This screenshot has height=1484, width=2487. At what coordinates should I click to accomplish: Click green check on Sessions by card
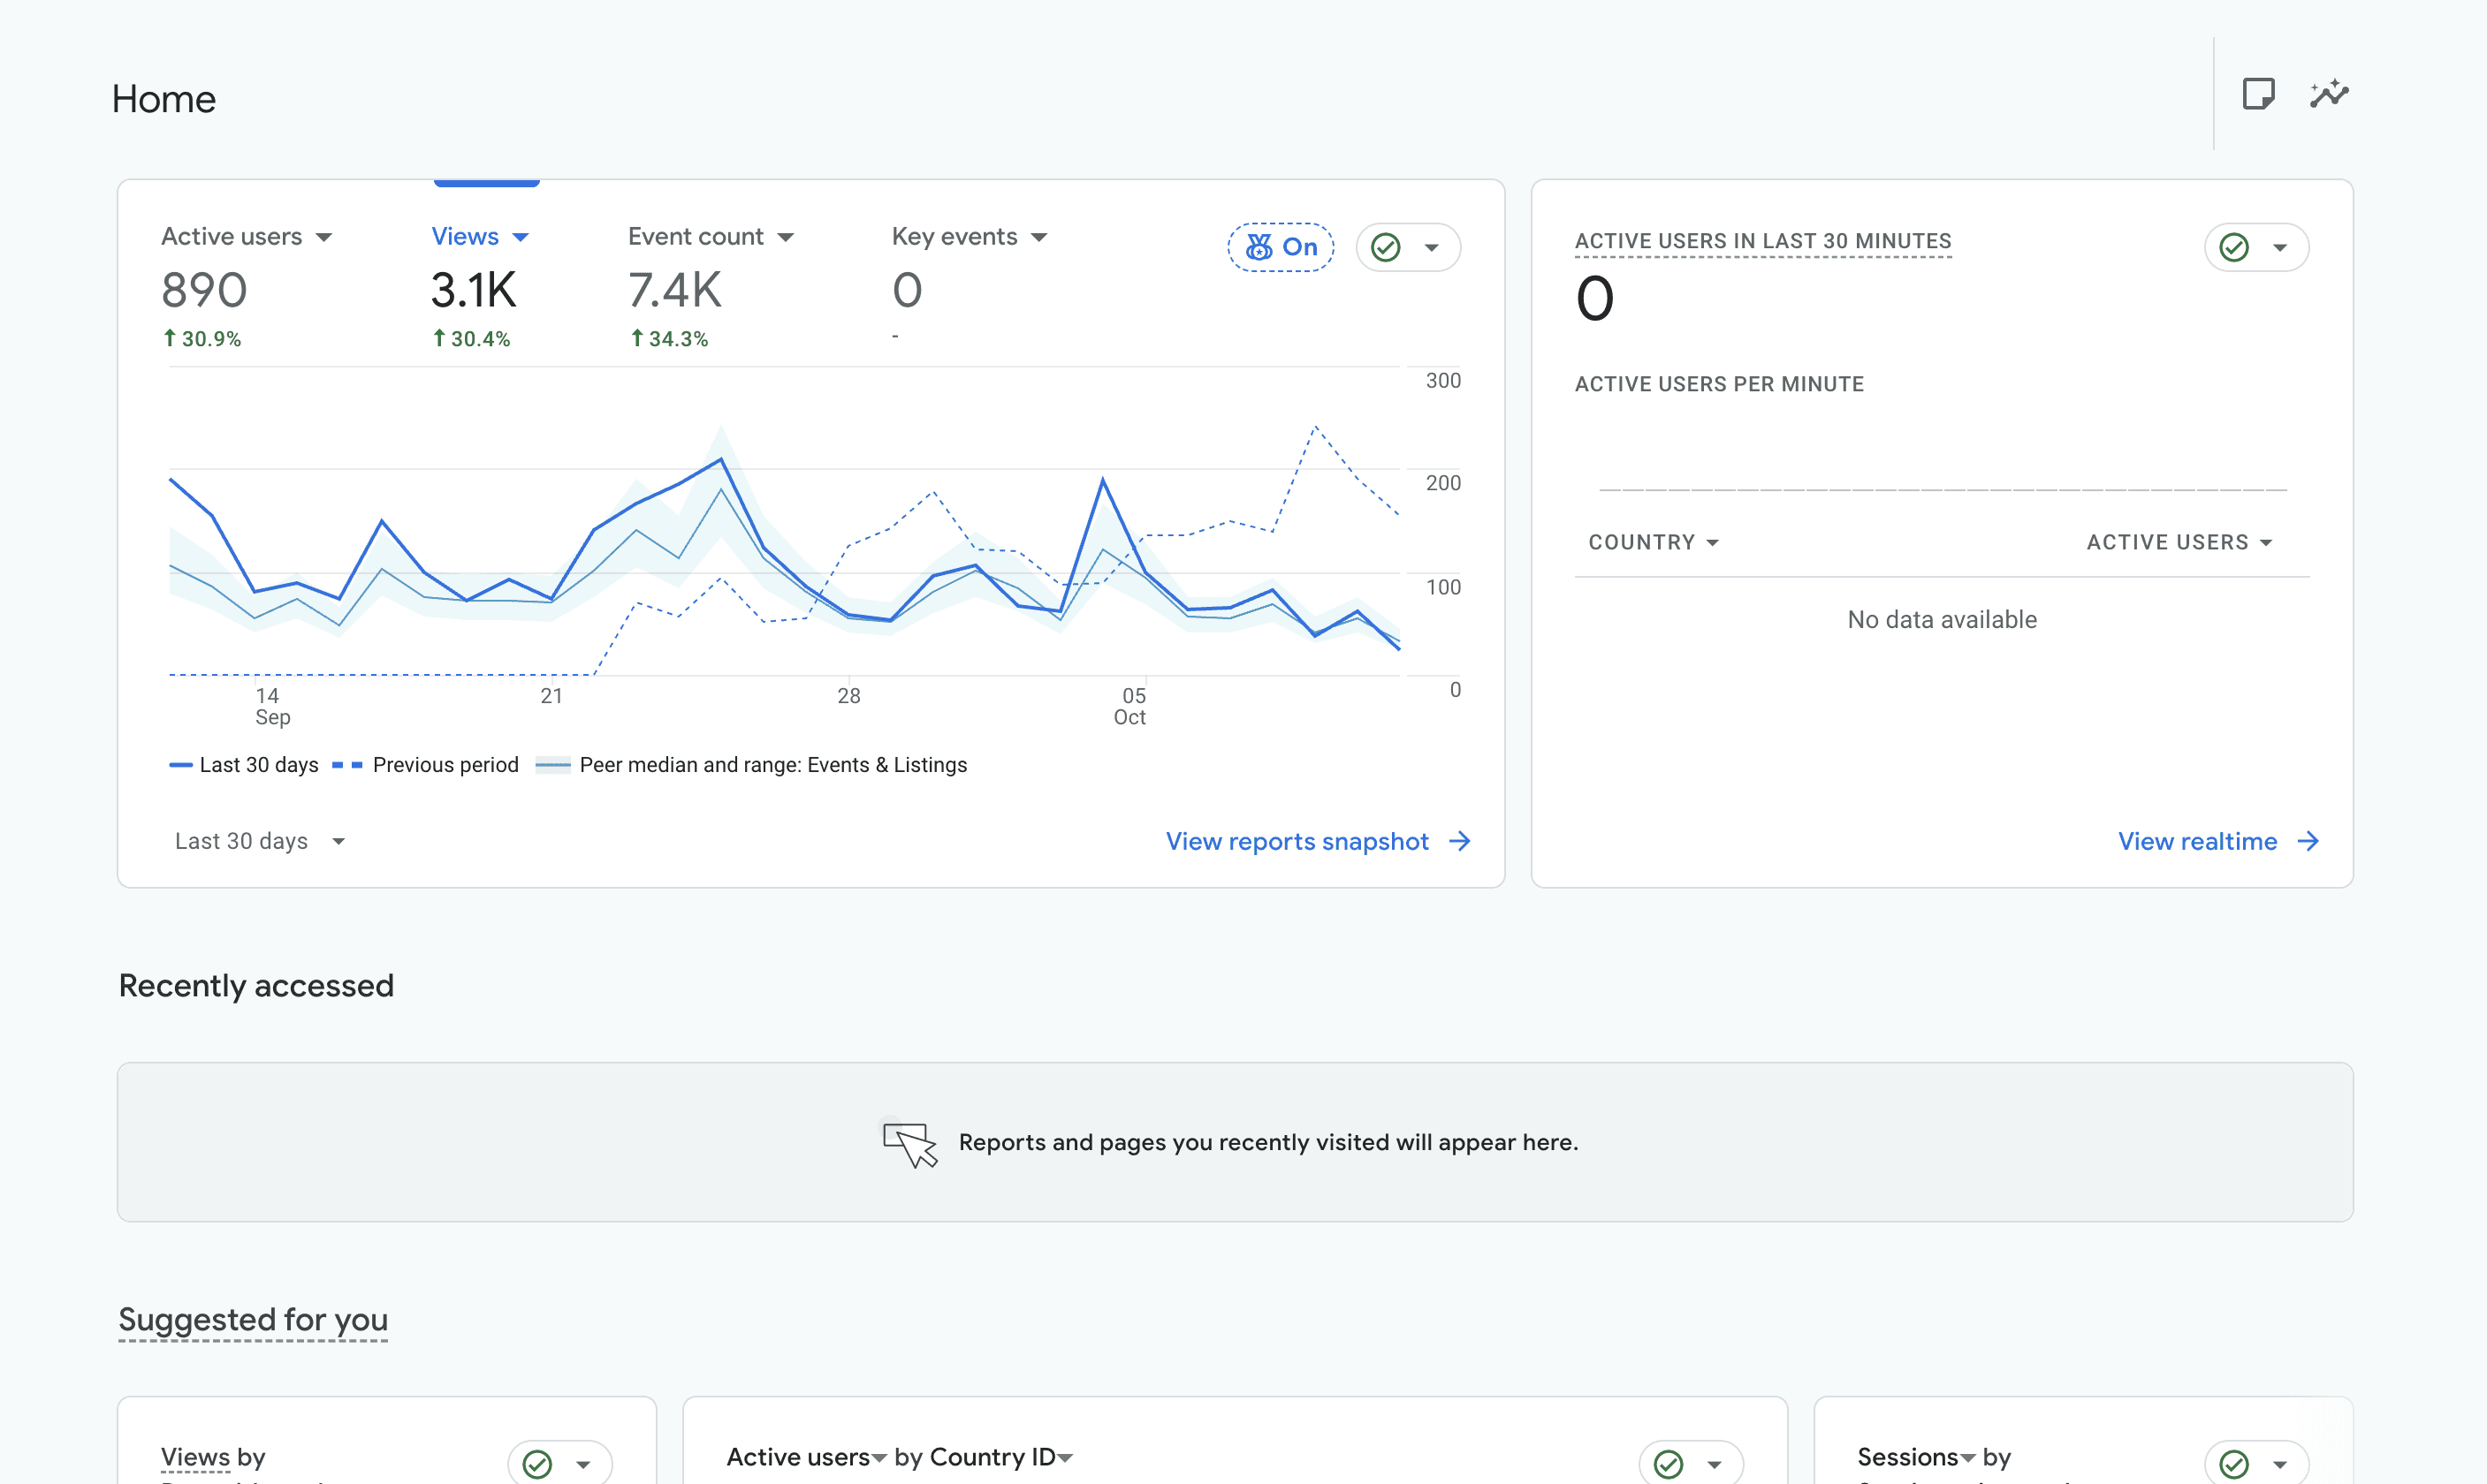(x=2234, y=1463)
